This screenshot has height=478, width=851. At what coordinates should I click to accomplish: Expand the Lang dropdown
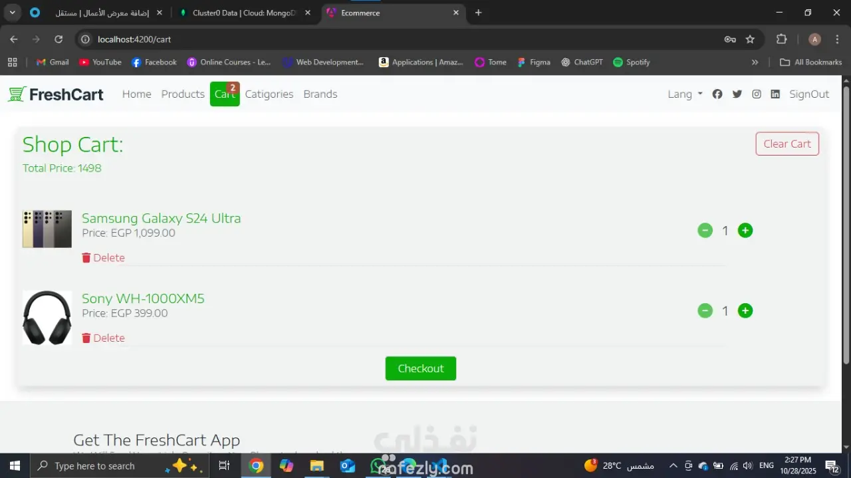[685, 94]
